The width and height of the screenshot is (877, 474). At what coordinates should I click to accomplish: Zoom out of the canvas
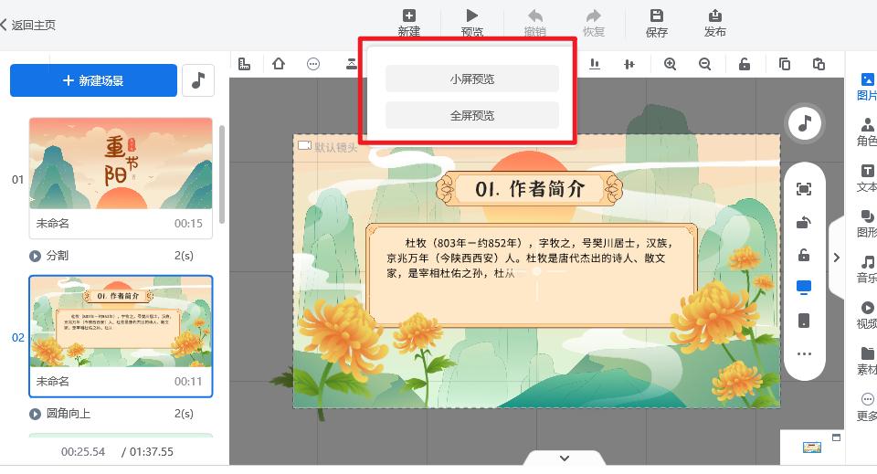(x=704, y=64)
